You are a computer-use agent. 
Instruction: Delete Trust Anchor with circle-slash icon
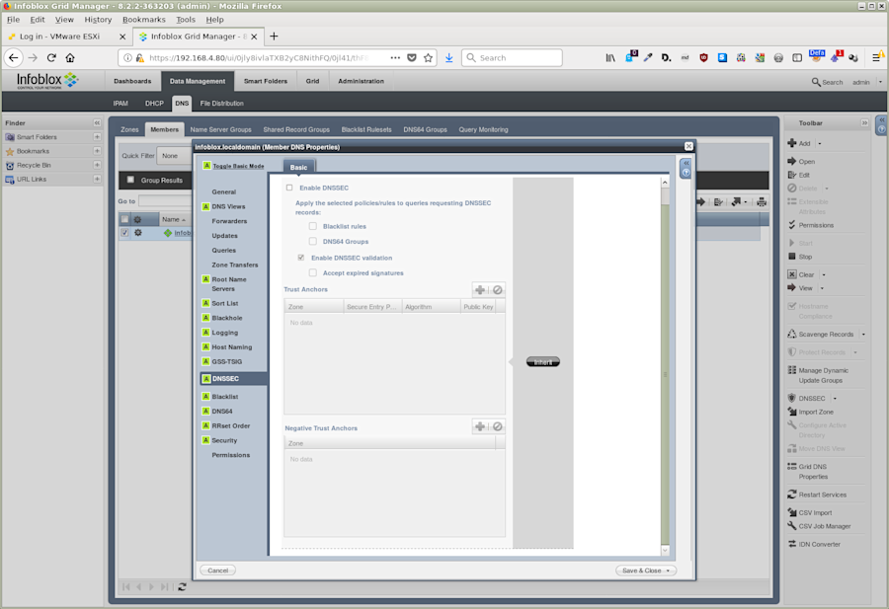pos(497,290)
